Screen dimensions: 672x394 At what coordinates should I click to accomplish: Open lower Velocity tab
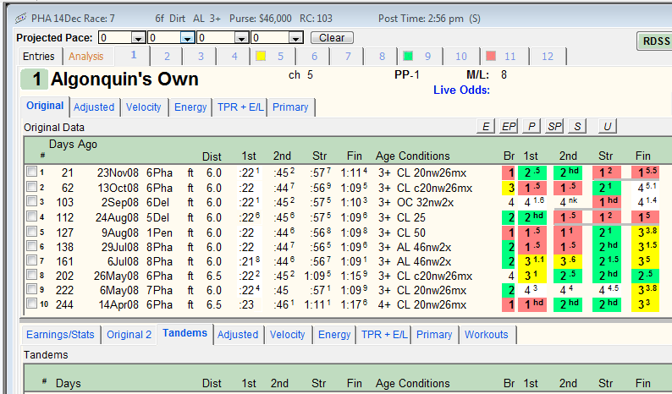287,335
